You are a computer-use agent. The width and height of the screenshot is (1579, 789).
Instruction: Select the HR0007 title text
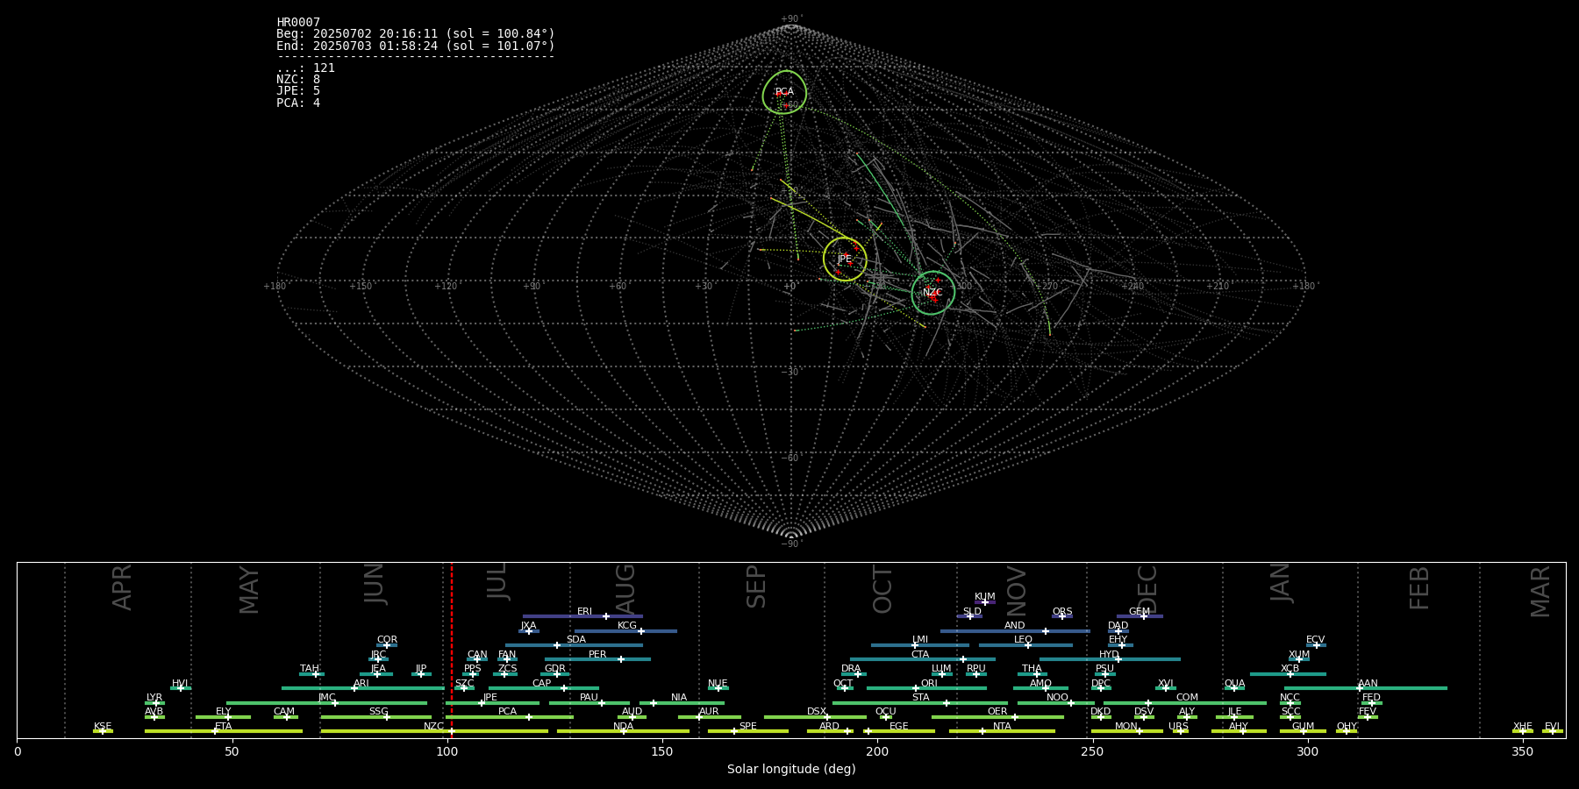tap(298, 23)
